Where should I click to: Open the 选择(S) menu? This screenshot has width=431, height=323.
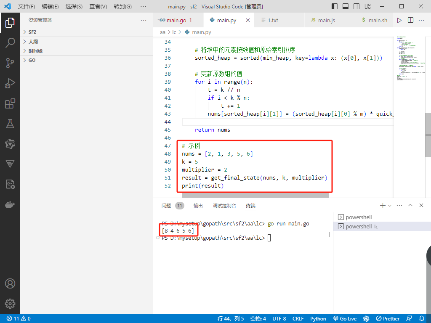tap(74, 6)
